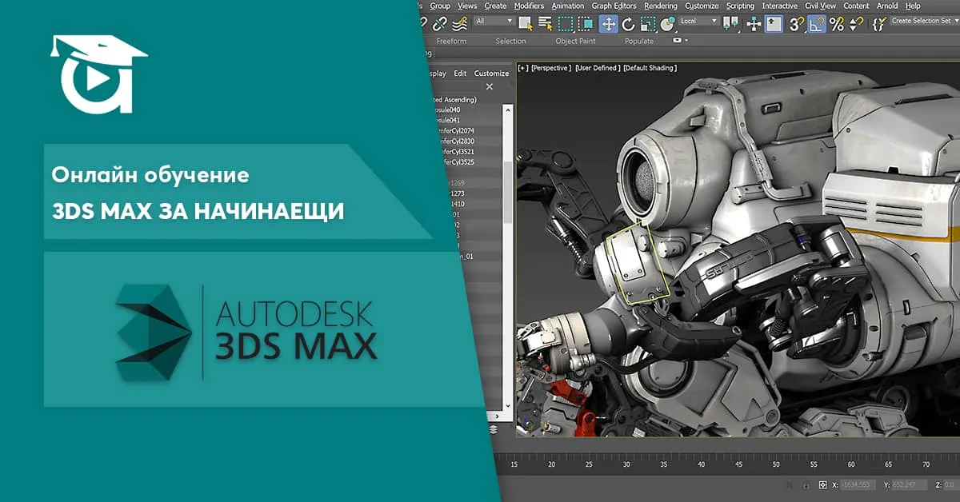The height and width of the screenshot is (502, 960).
Task: Open the Group menu
Action: pos(440,6)
